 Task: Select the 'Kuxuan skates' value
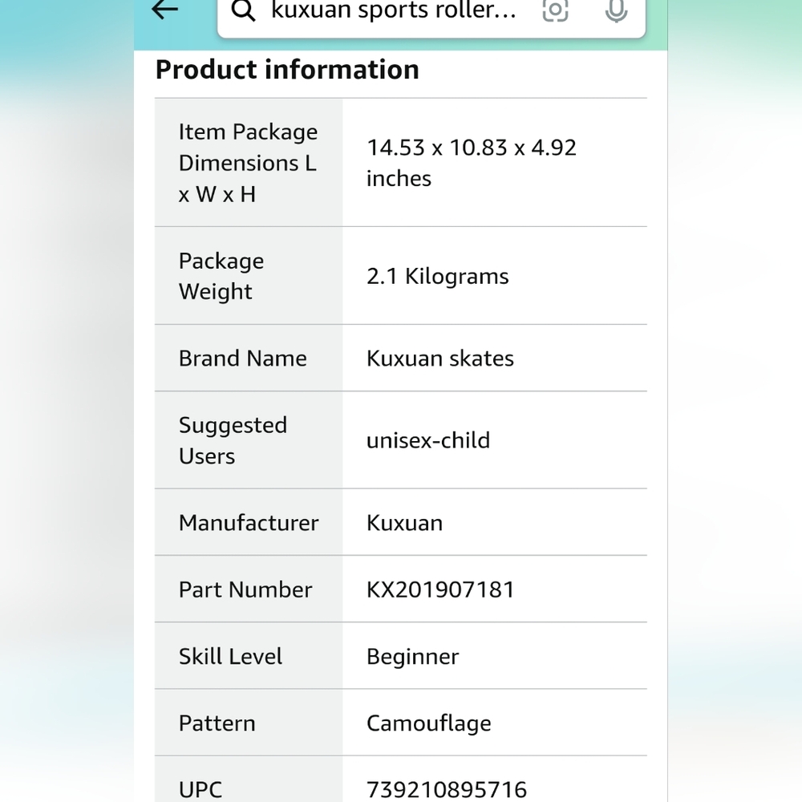[439, 358]
